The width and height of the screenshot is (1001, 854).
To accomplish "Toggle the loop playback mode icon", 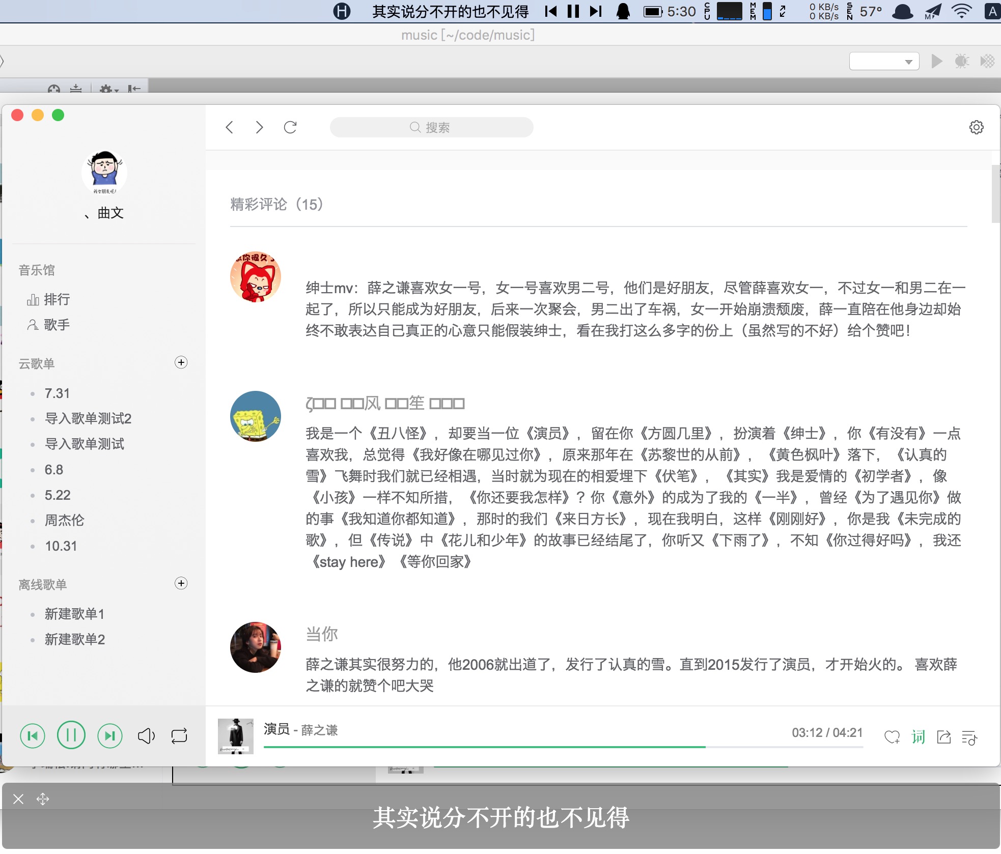I will (x=179, y=736).
